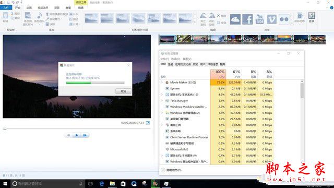This screenshot has width=334, height=188.
Task: Click the Add music note icon
Action: coord(39,16)
